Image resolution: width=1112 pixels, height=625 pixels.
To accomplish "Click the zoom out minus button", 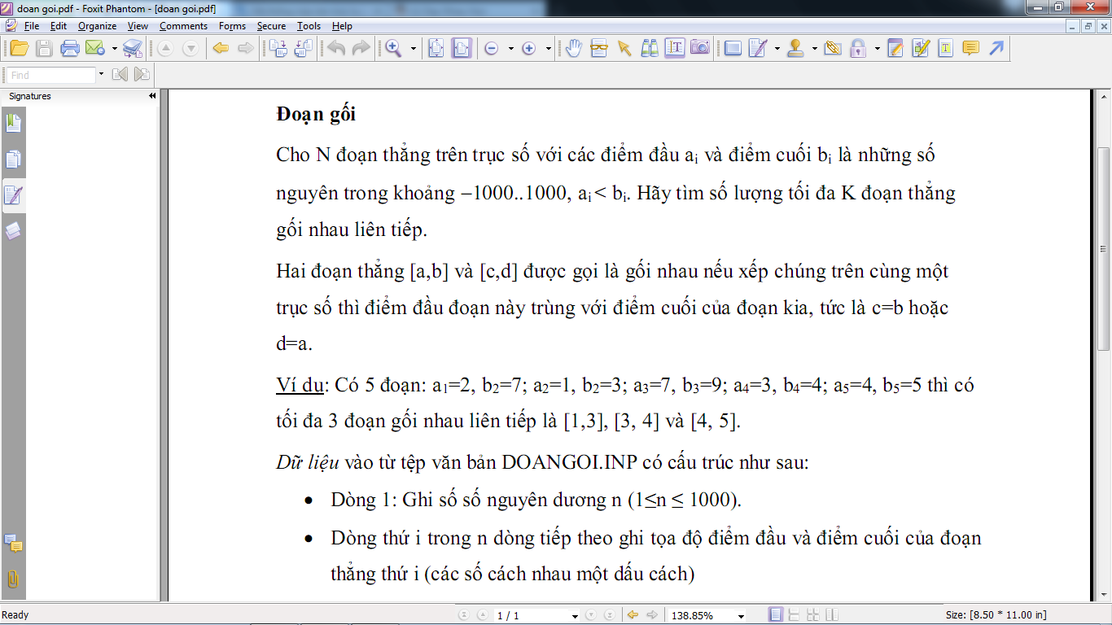I will 491,49.
